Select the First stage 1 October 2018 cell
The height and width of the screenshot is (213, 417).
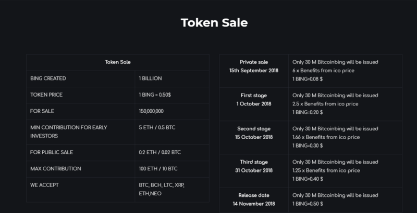[x=254, y=104]
